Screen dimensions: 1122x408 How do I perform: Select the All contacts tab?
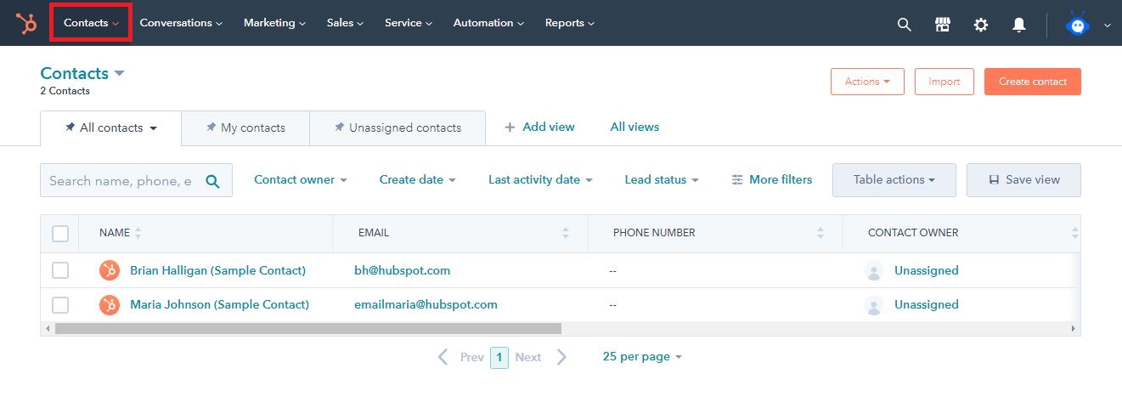pos(111,128)
